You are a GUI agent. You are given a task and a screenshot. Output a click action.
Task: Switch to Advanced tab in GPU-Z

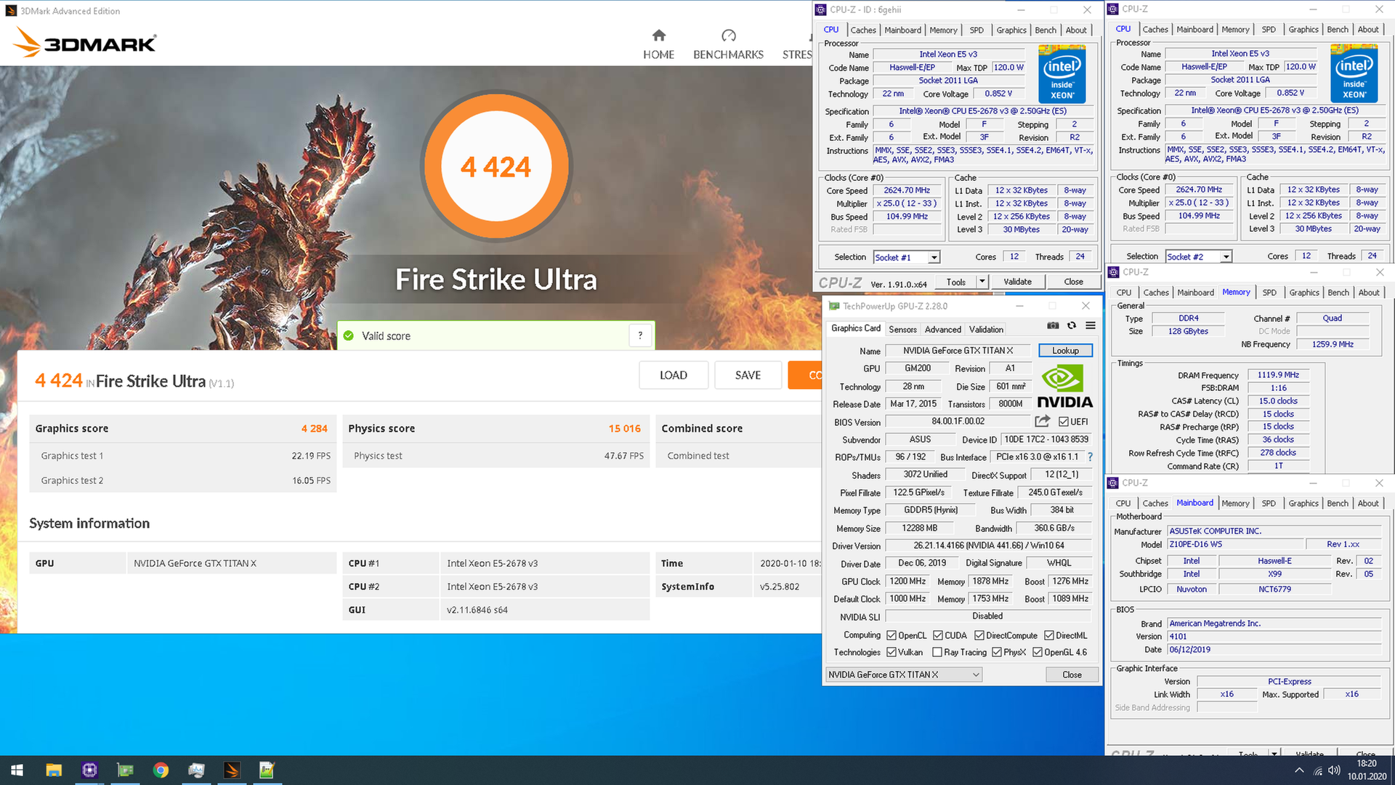tap(943, 329)
